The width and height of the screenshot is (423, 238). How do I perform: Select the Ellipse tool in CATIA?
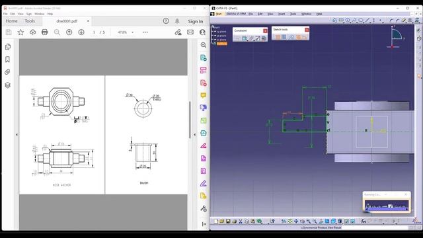tap(361, 20)
